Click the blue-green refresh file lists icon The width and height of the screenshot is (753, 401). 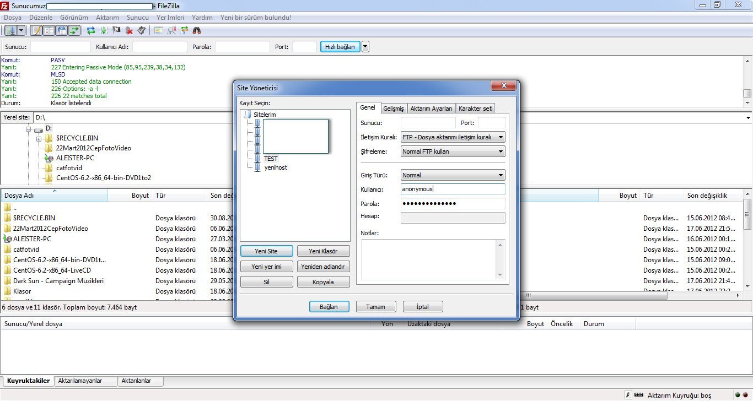coord(91,30)
